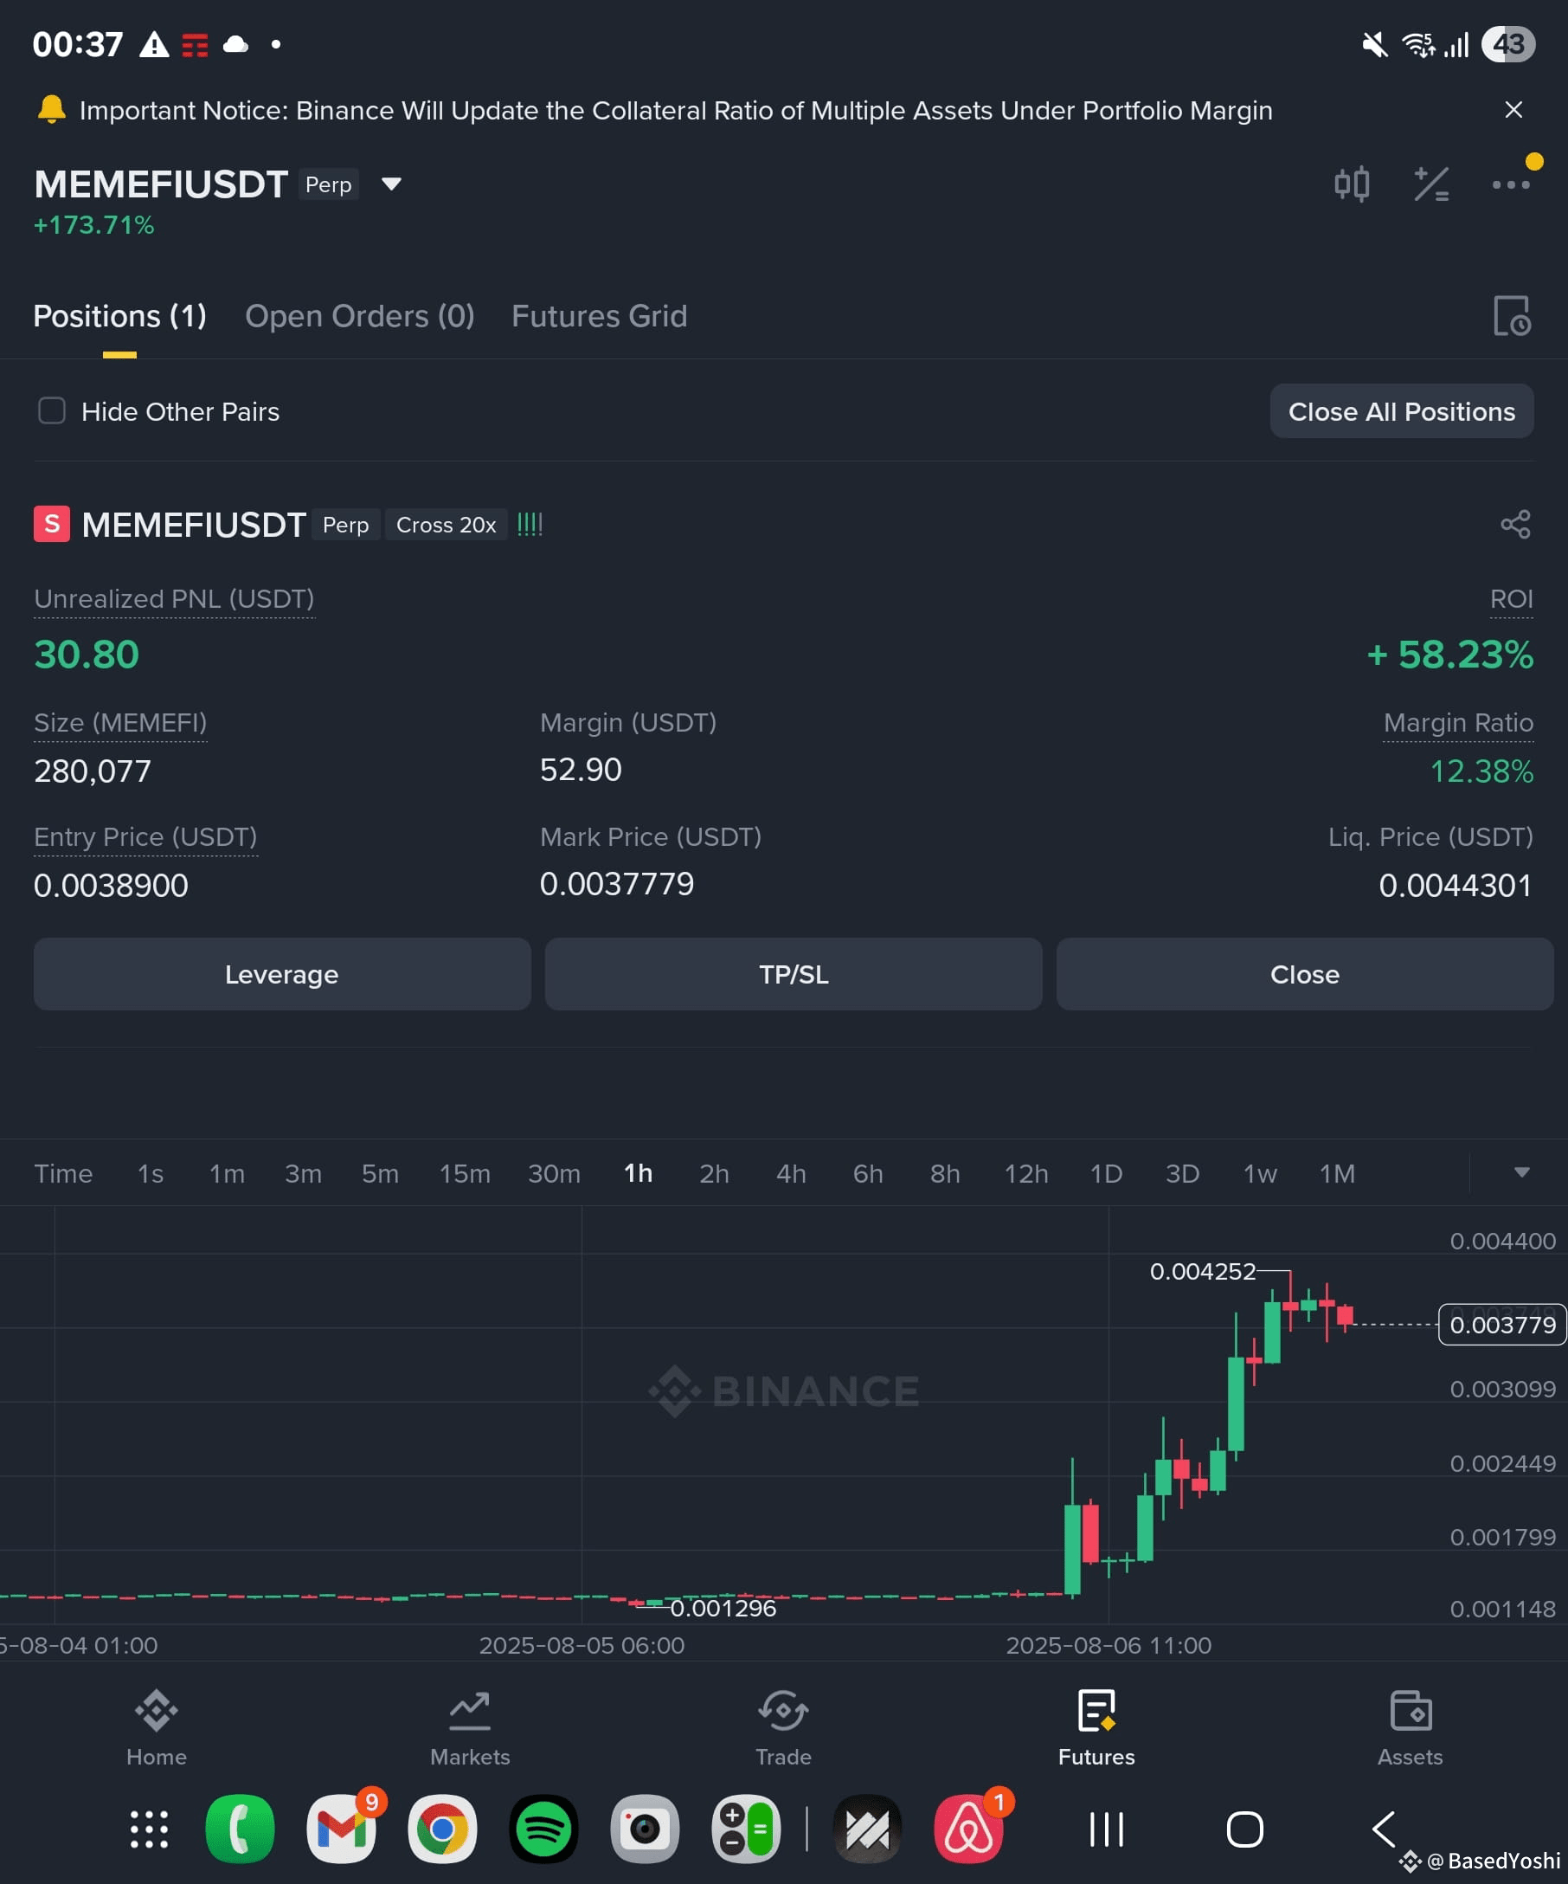Go to the Assets tab

1411,1728
